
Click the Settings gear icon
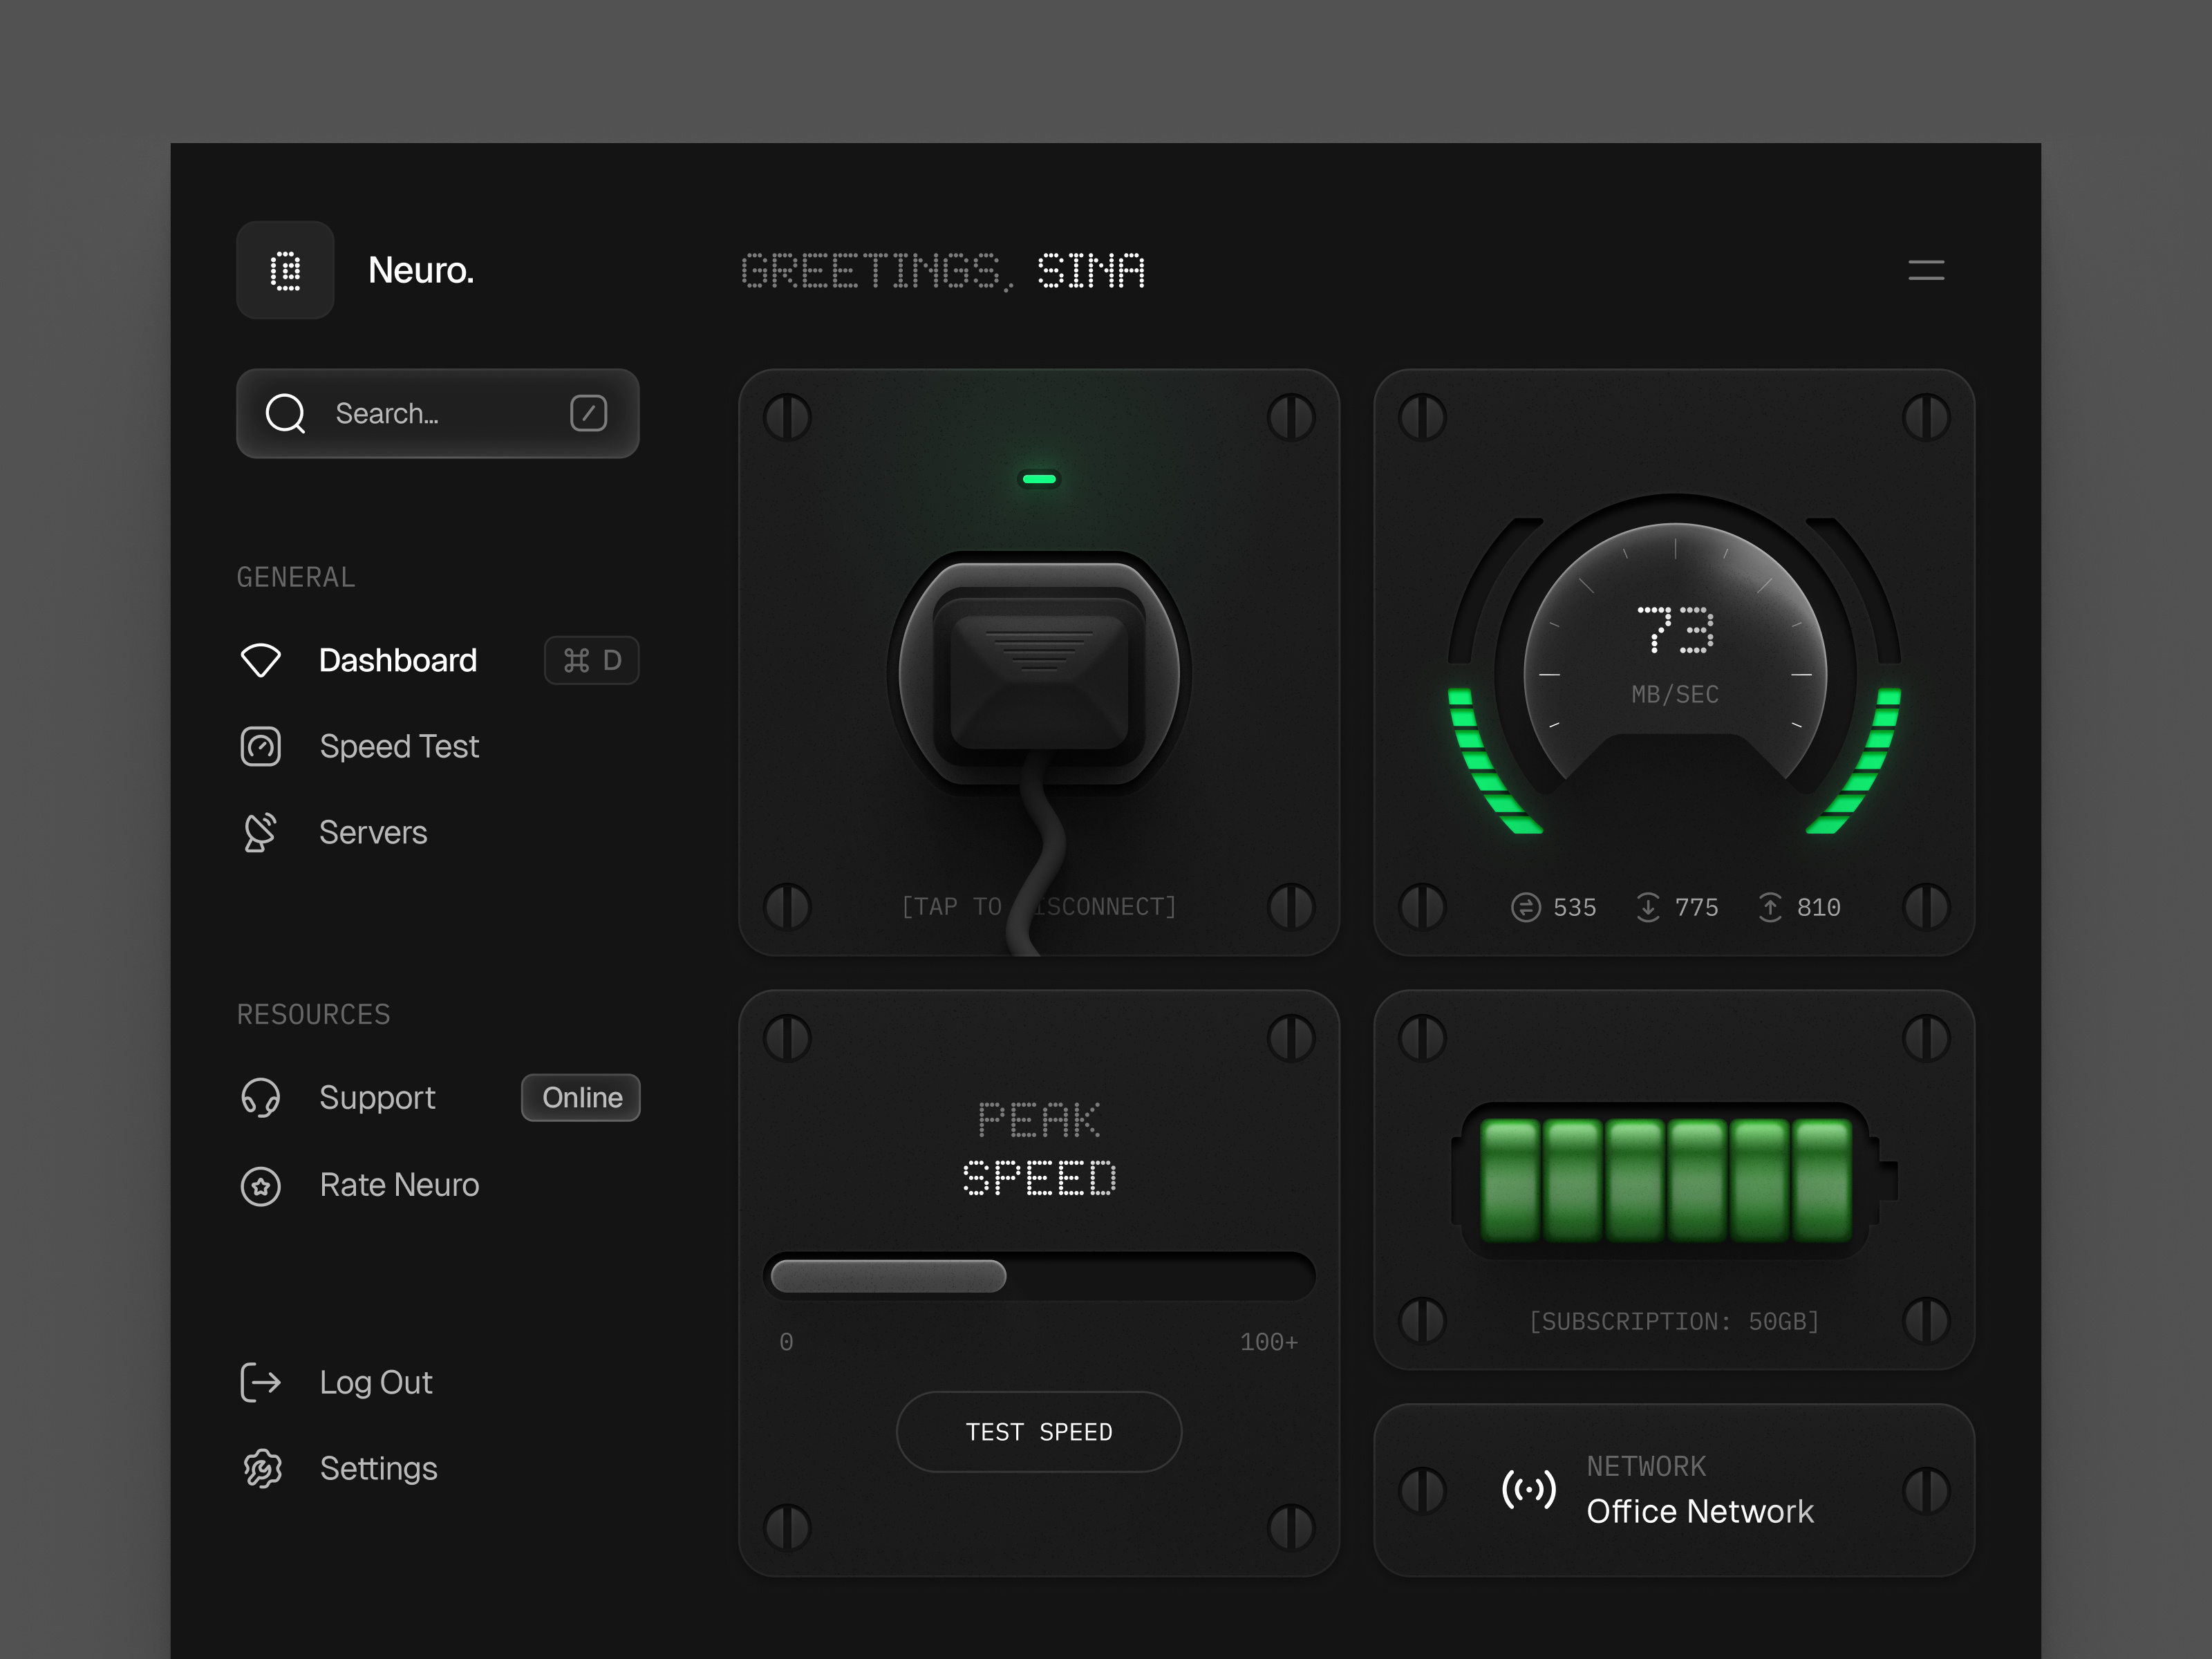[x=261, y=1468]
